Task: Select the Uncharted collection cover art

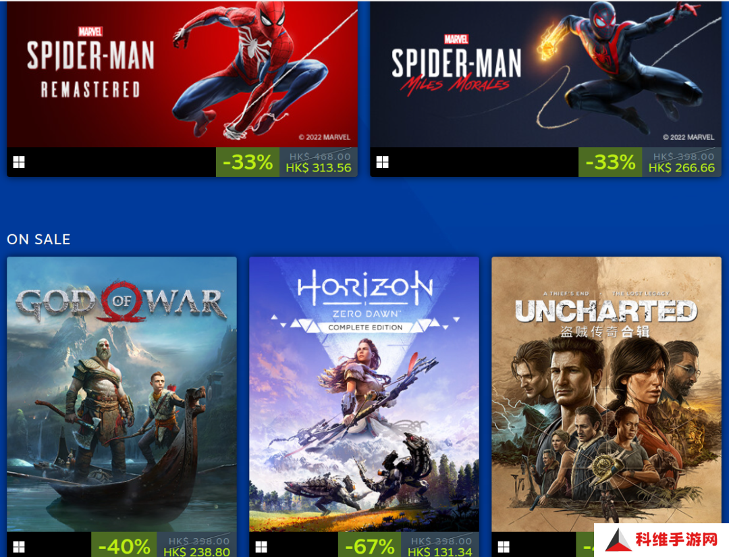Action: point(606,394)
